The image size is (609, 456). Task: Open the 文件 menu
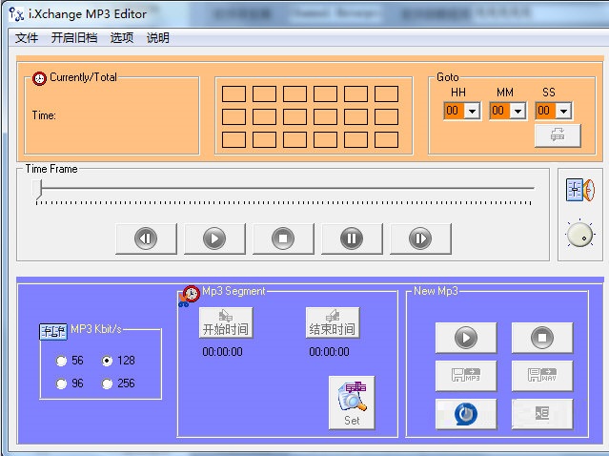27,38
